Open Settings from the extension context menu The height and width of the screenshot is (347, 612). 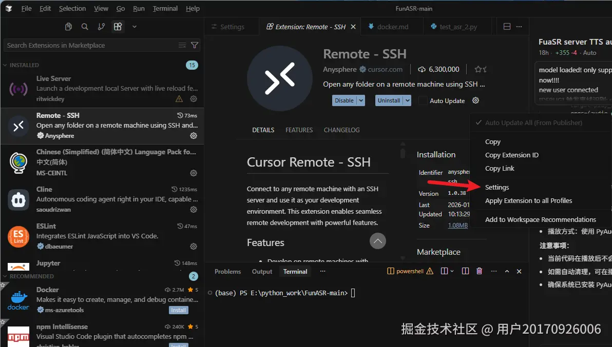click(x=497, y=187)
